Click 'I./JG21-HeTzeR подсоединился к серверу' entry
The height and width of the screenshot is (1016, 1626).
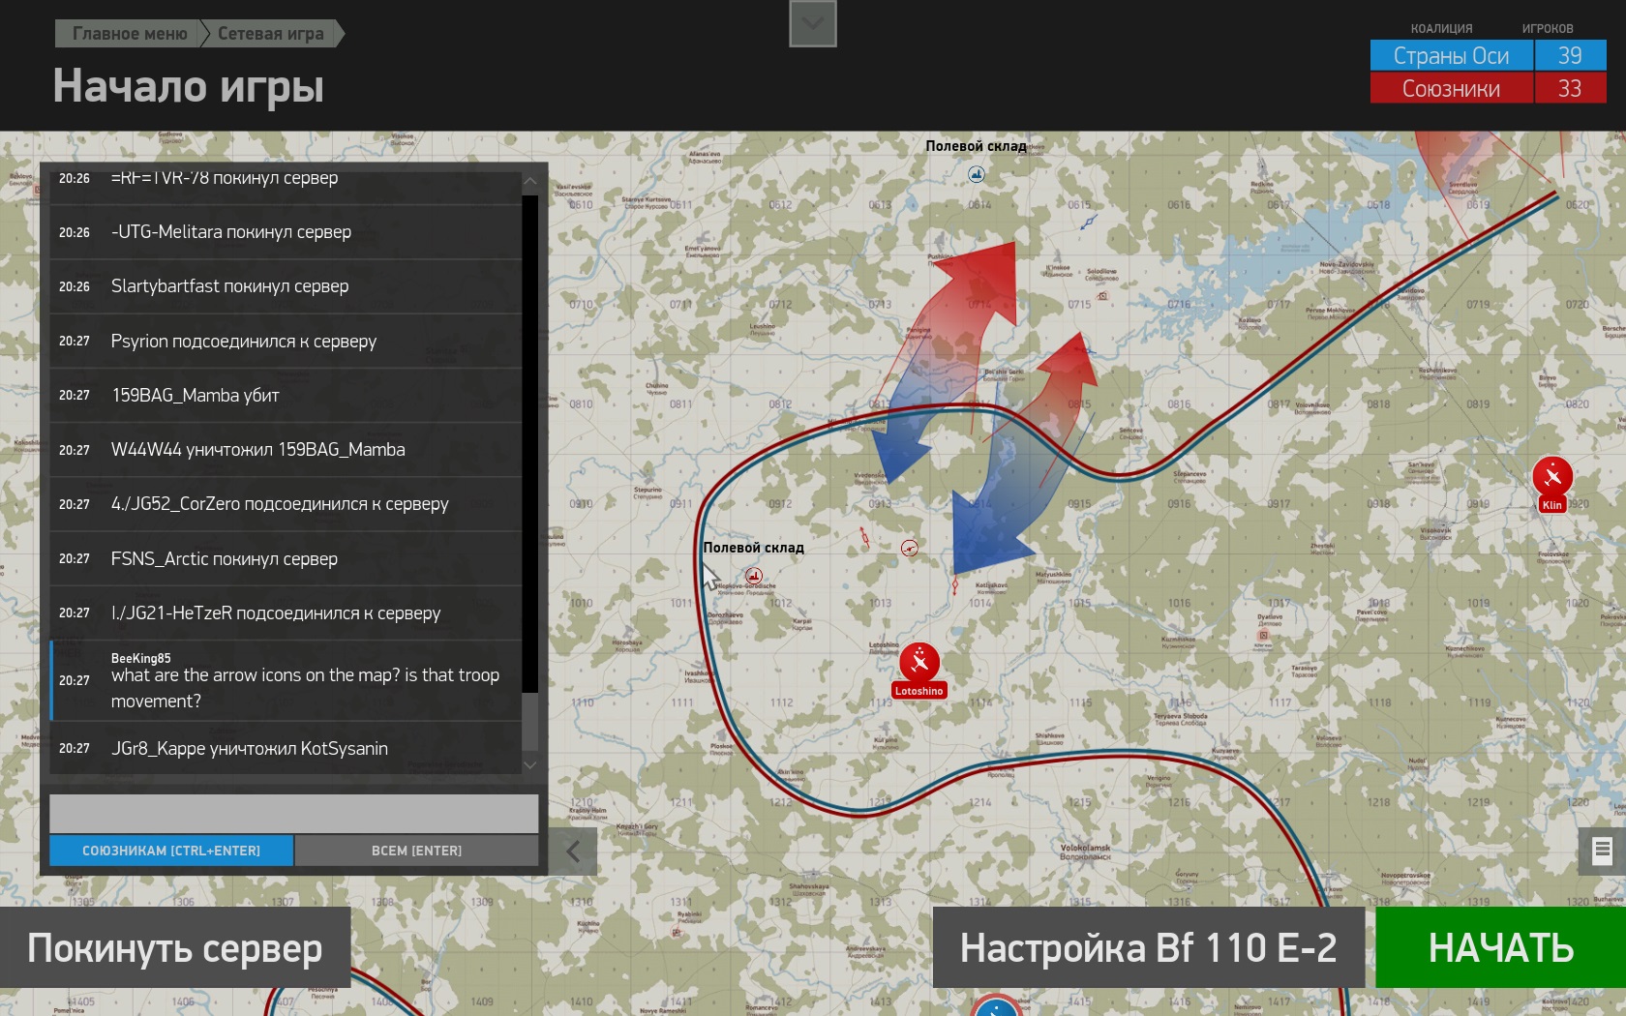(286, 613)
